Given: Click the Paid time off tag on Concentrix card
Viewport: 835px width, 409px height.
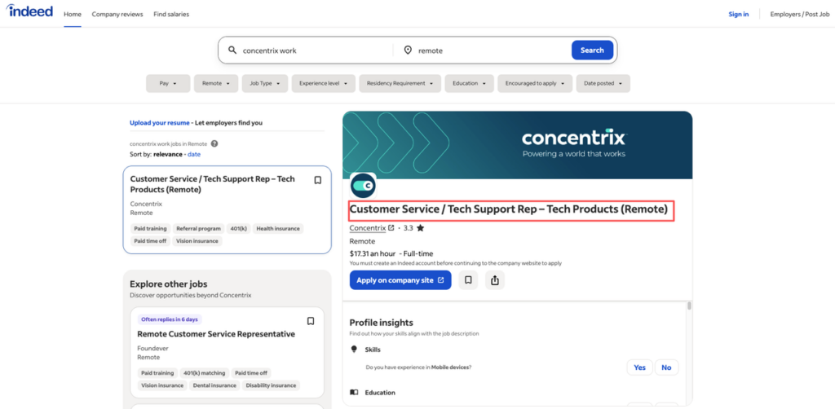Looking at the screenshot, I should [x=150, y=241].
